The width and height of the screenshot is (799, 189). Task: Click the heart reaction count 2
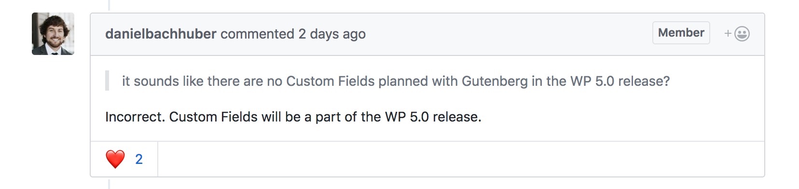tap(139, 159)
